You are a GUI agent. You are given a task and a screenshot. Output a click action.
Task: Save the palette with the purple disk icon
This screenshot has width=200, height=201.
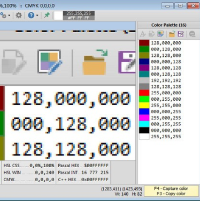pos(181,34)
